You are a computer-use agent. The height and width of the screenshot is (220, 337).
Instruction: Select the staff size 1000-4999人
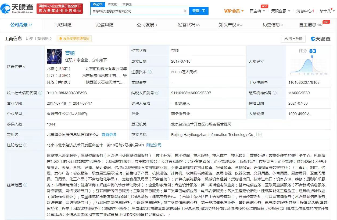click(x=299, y=114)
